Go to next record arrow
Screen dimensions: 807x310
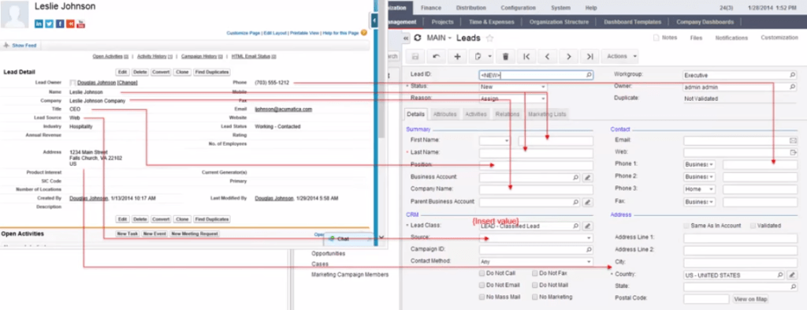coord(569,56)
